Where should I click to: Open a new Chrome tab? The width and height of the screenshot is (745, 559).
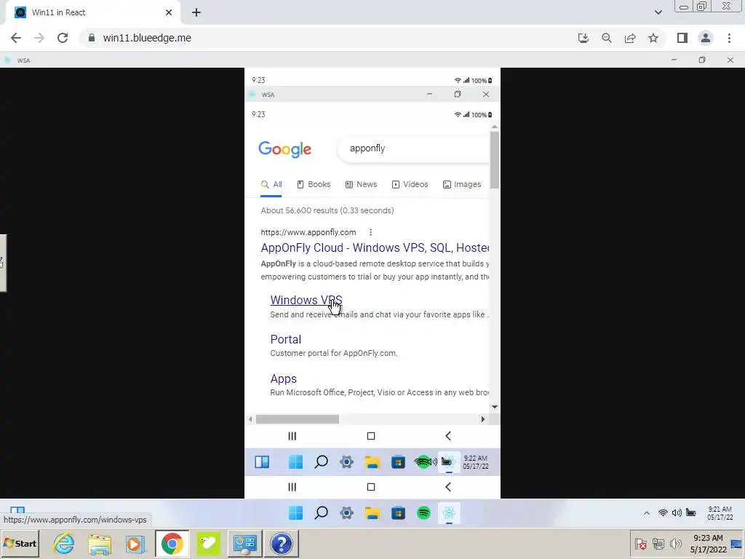[196, 13]
